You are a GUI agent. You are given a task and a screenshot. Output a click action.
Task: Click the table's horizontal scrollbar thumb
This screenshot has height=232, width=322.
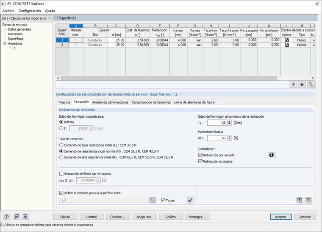[168, 78]
